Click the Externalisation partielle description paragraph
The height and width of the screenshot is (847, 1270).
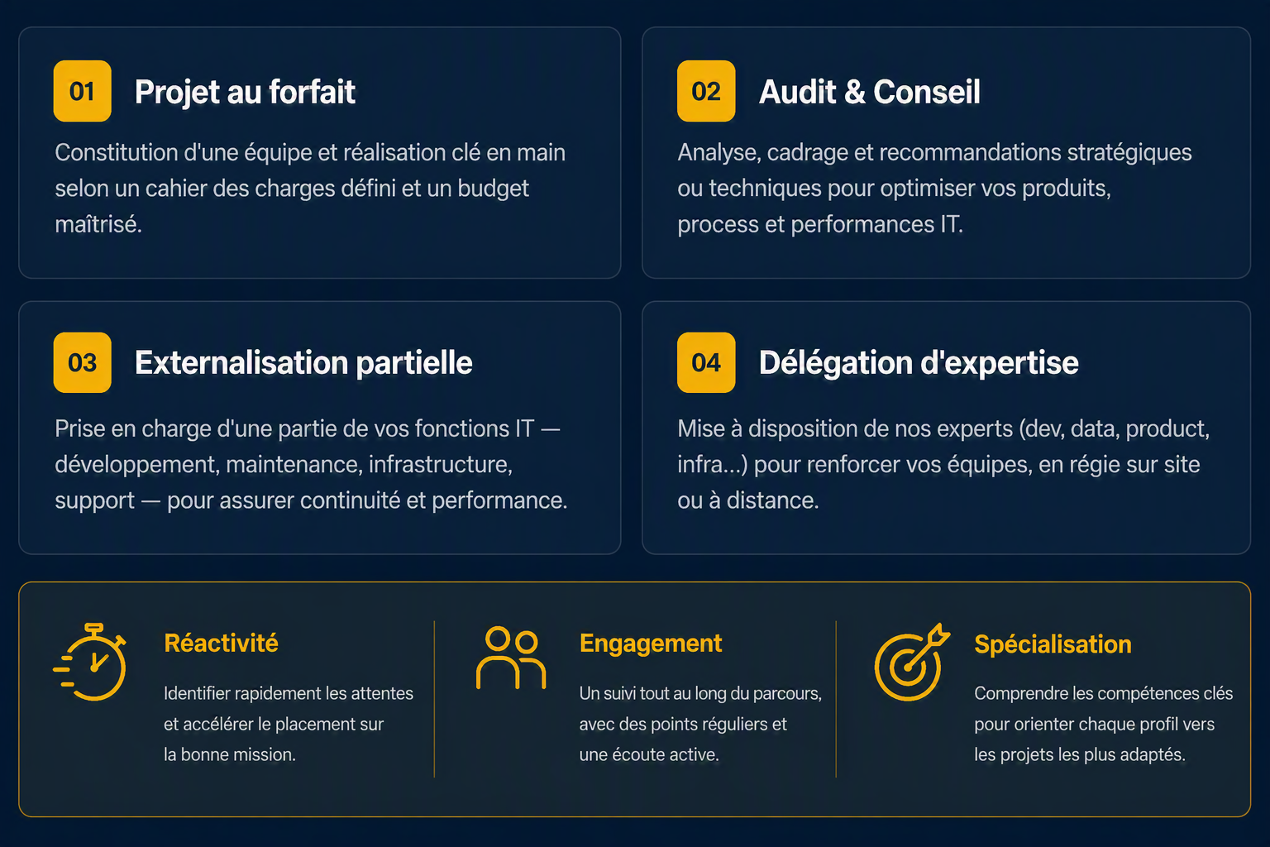[x=311, y=465]
